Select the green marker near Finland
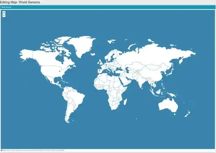 (x=121, y=54)
